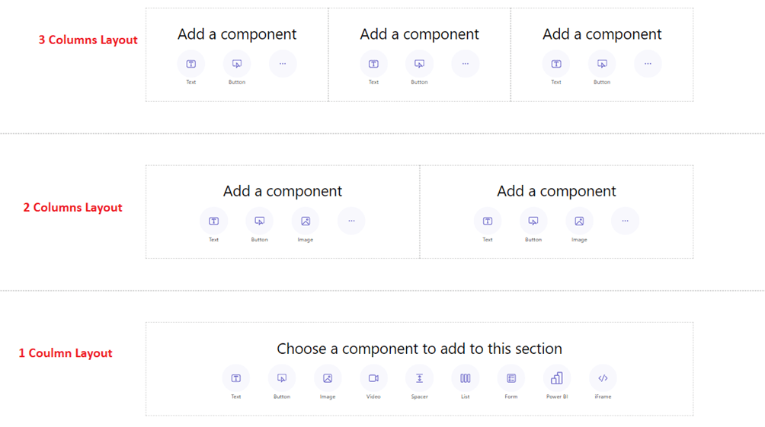
Task: Add Text in left two-column section
Action: pos(214,221)
